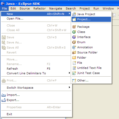The image size is (119, 119).
Task: Click the JUnit Test Case icon
Action: click(74, 73)
